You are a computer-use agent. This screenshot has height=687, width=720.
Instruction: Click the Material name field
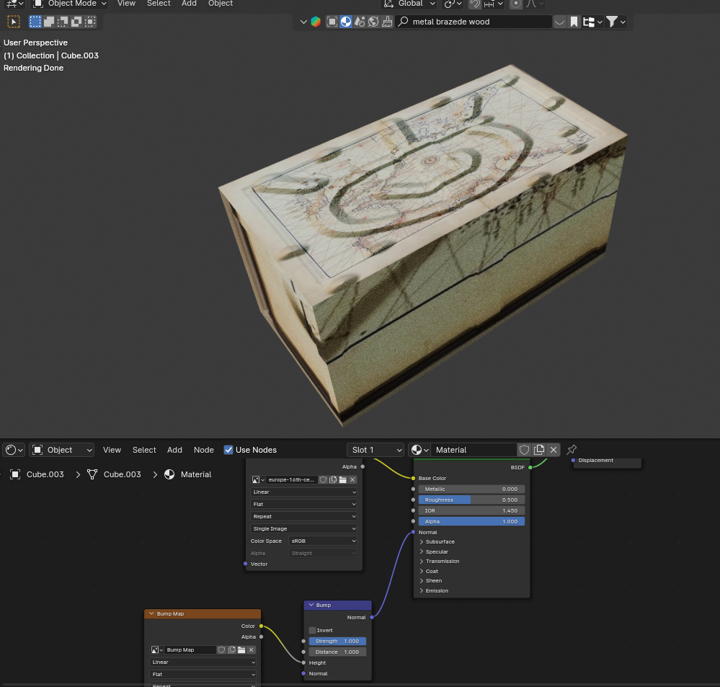[x=475, y=450]
